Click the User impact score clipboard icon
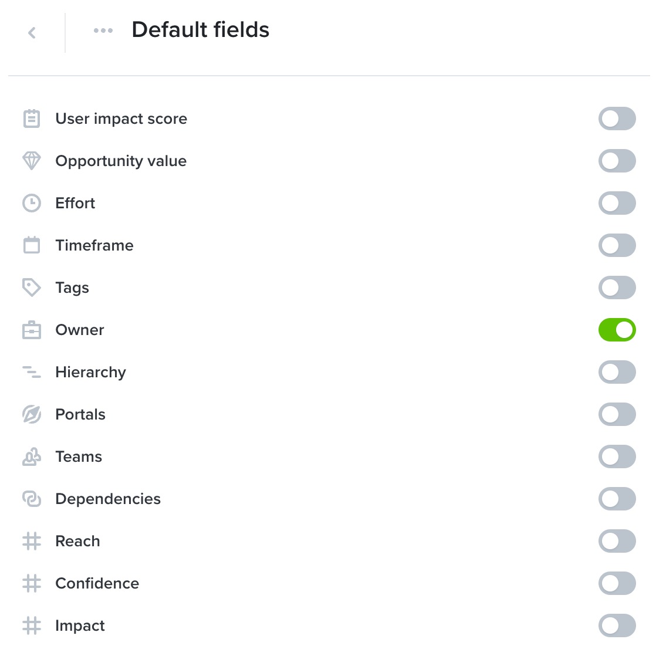 coord(31,119)
